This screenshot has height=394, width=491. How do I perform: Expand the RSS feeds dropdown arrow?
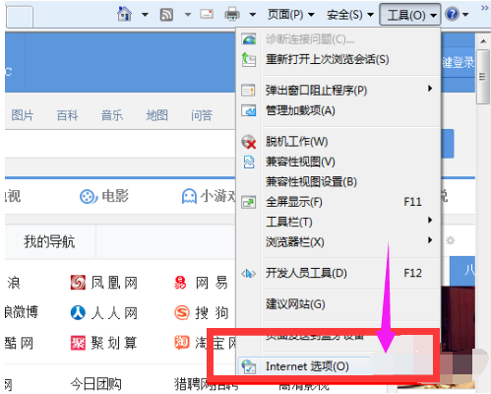coord(188,15)
